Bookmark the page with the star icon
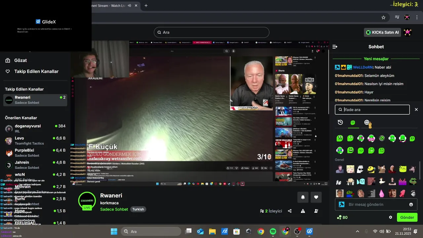The height and width of the screenshot is (238, 423). point(383,18)
